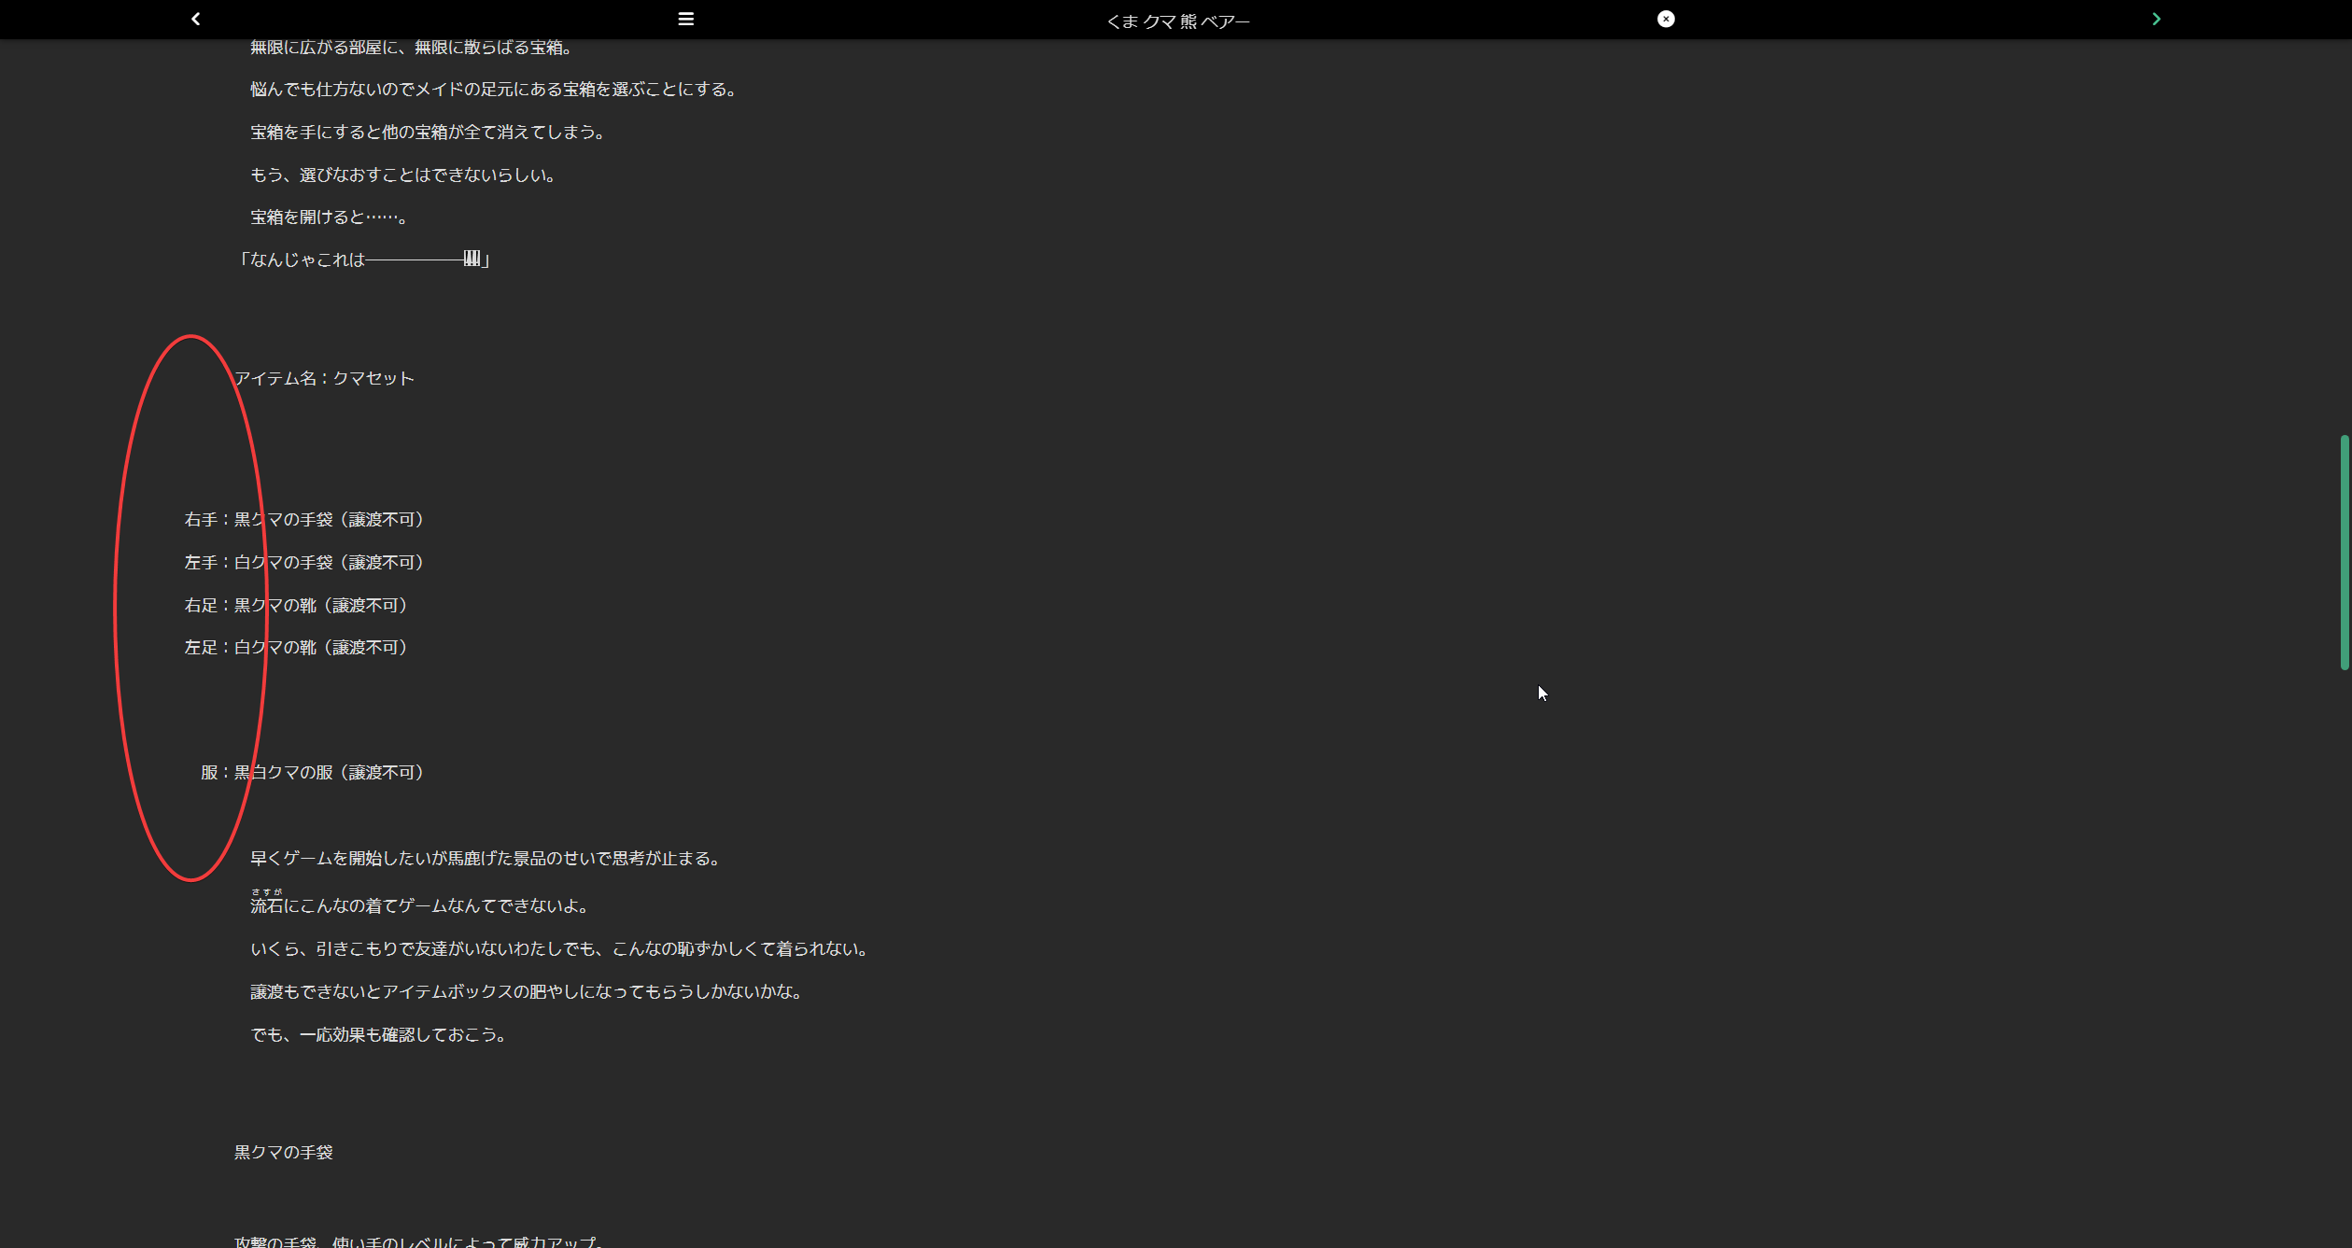Click the title くま クマ 熊 ベアー

click(1177, 21)
